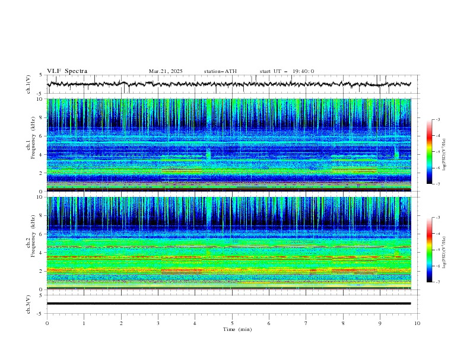470x363 pixels.
Task: Click the 'ch.3(V)' axis label
Action: [28, 304]
